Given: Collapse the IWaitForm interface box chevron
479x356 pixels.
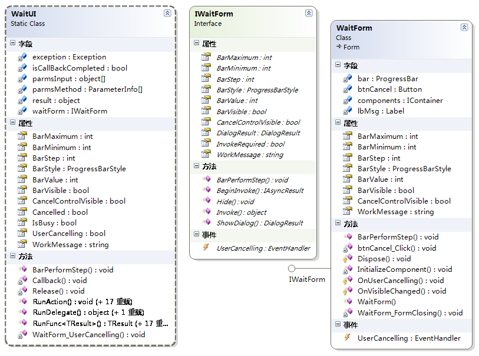Looking at the screenshot, I should 309,13.
